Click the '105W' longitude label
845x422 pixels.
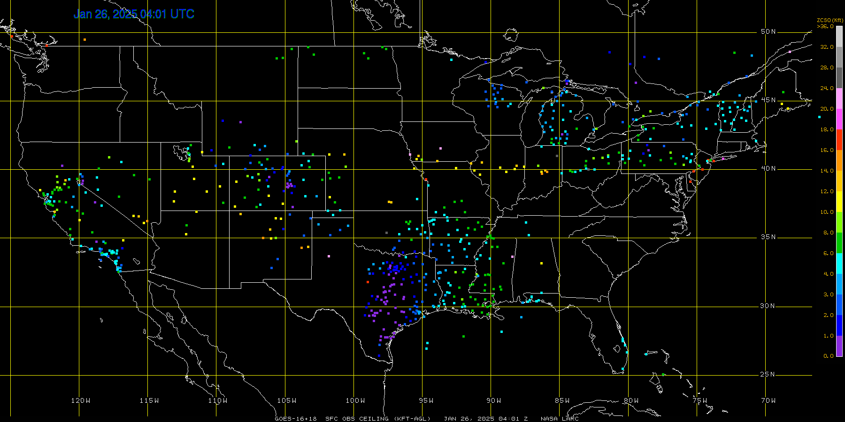pyautogui.click(x=286, y=400)
